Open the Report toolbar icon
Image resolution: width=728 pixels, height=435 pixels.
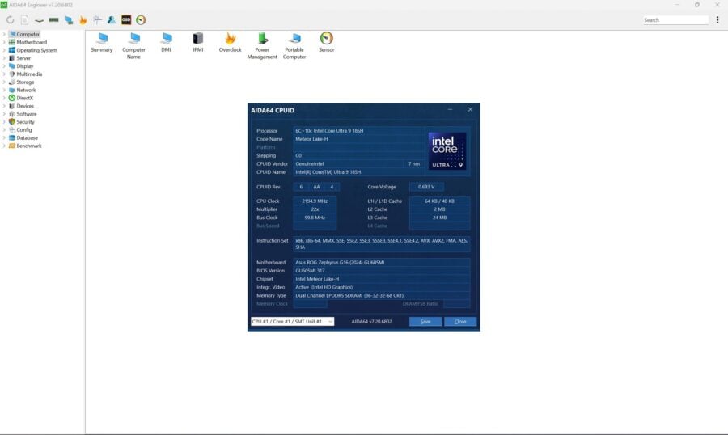(x=24, y=20)
